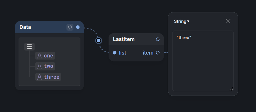Screen dimensions: 256x112
Task: Select the list icon in Data tree
Action: (29, 46)
